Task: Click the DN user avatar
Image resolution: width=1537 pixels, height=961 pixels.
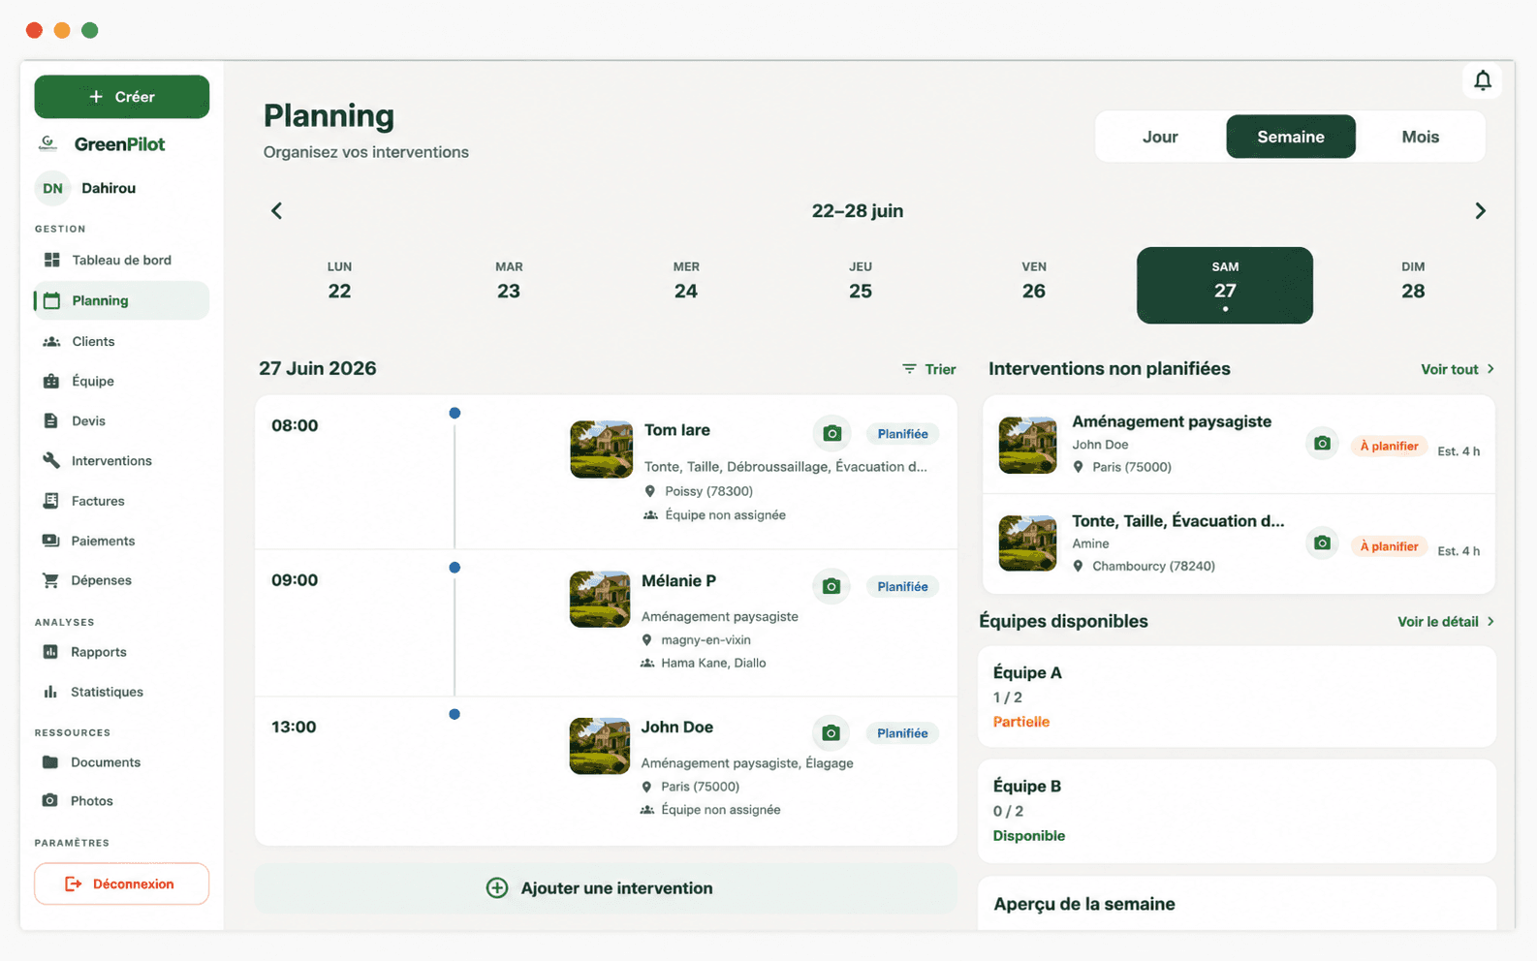Action: pos(52,188)
